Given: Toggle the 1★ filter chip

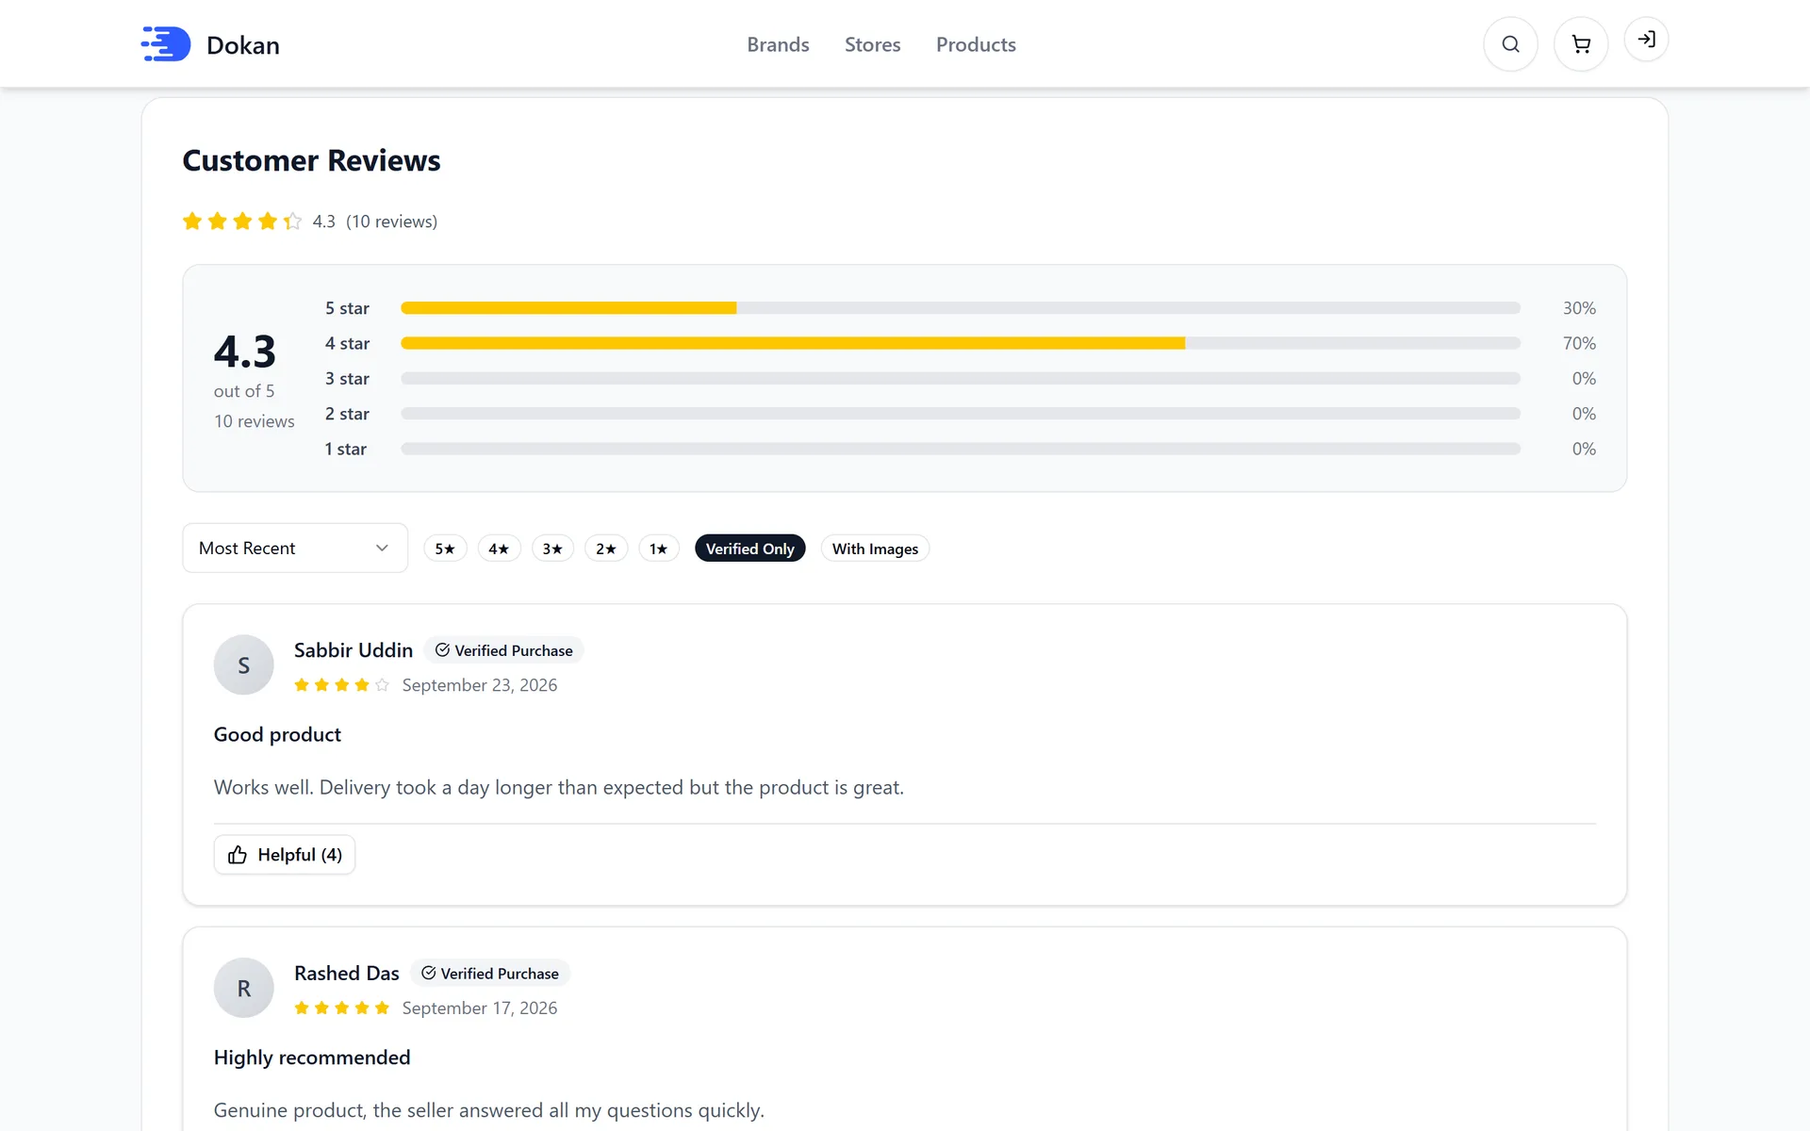Looking at the screenshot, I should [x=659, y=549].
